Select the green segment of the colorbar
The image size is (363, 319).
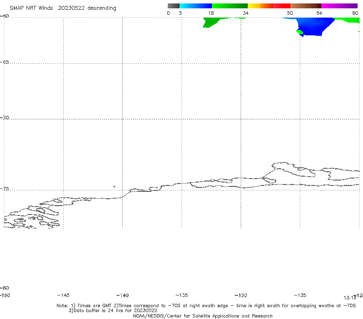[230, 6]
